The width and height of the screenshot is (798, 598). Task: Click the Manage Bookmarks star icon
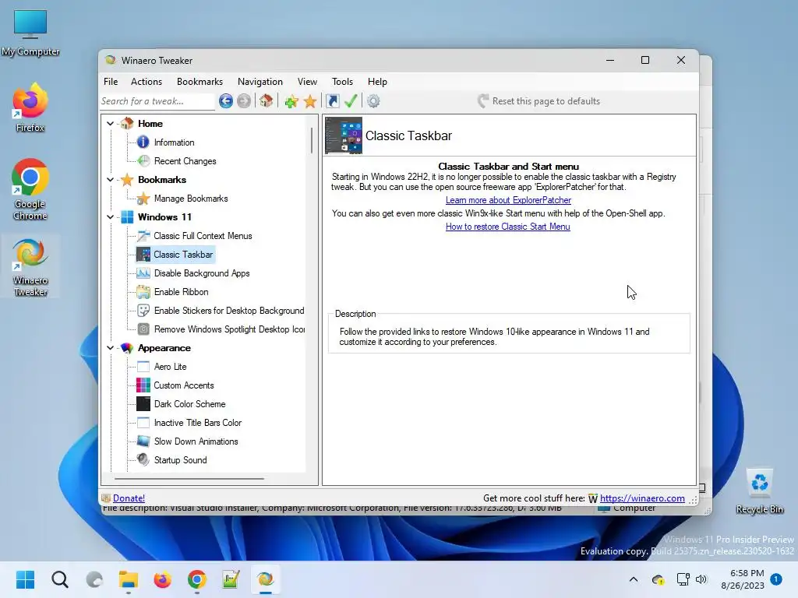[x=143, y=199]
